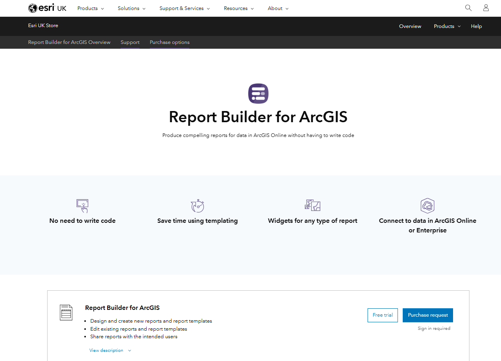The width and height of the screenshot is (501, 361).
Task: Click the ArcGIS Online cloud hexagon icon
Action: (427, 206)
